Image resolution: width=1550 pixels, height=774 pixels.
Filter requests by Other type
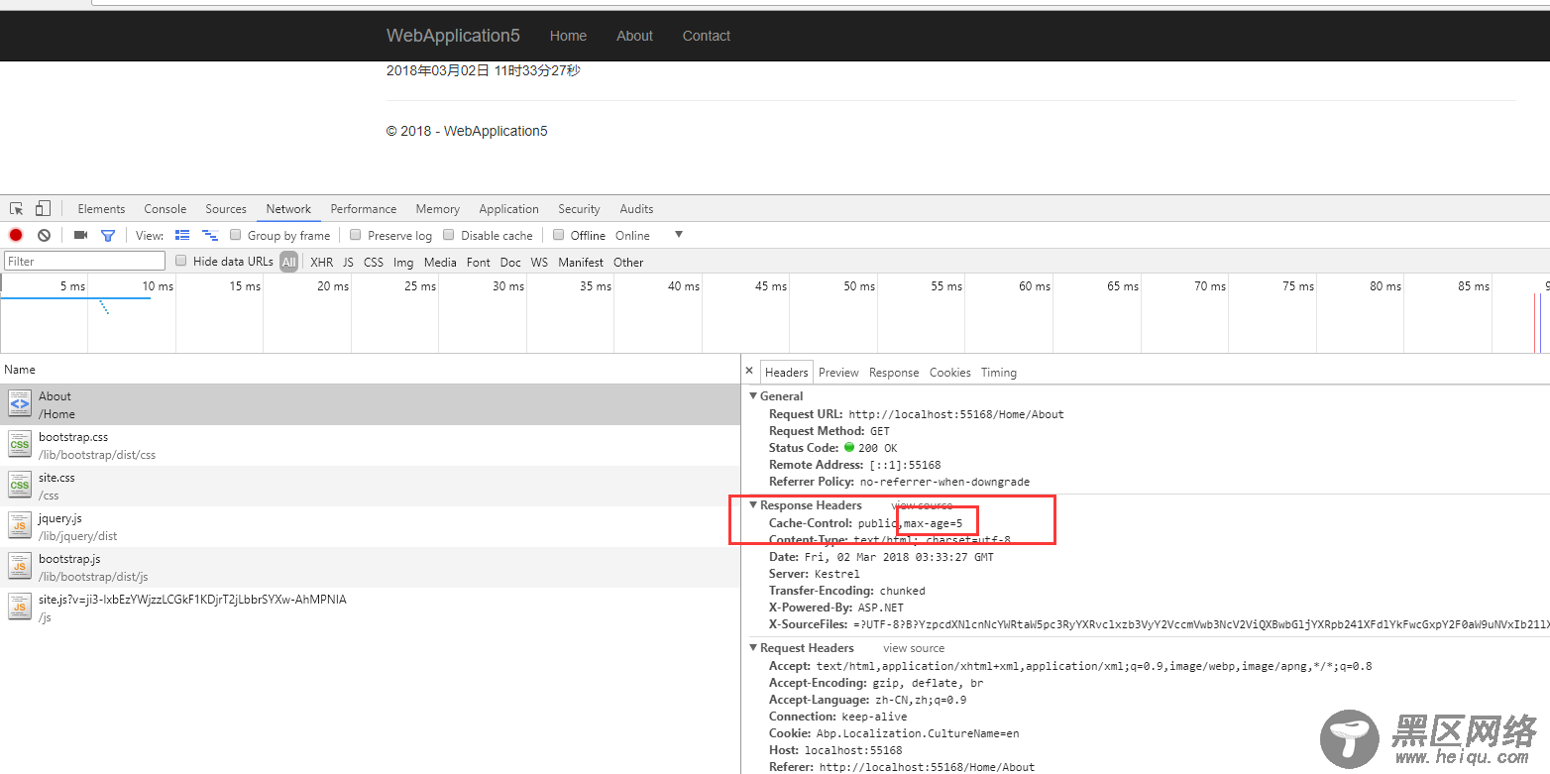tap(628, 263)
